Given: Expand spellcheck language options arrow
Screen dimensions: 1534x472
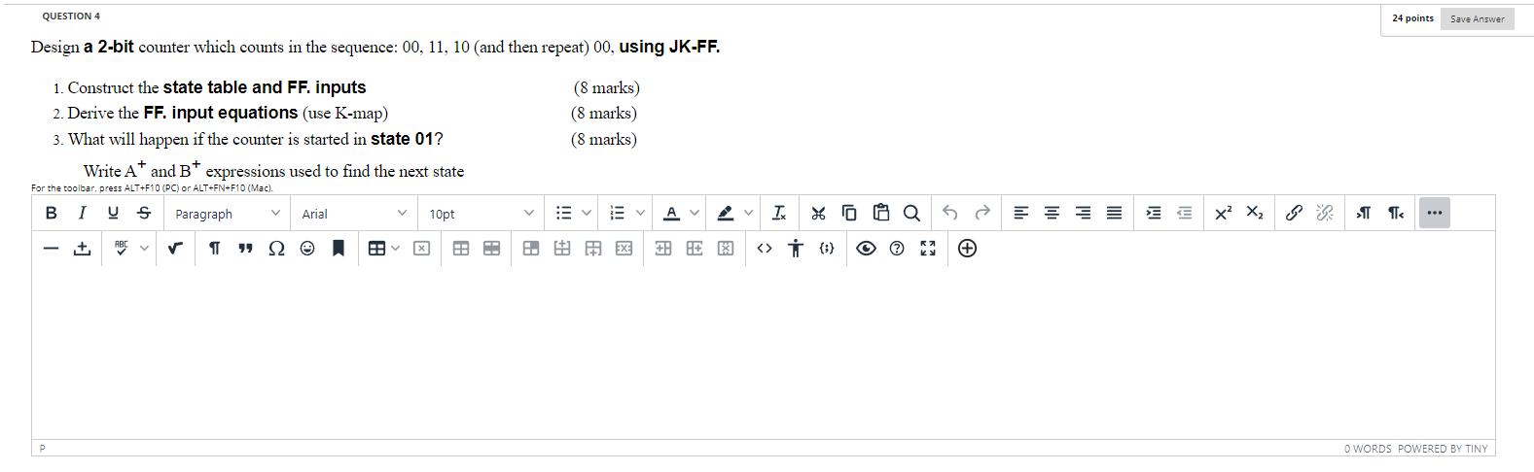Looking at the screenshot, I should [144, 249].
